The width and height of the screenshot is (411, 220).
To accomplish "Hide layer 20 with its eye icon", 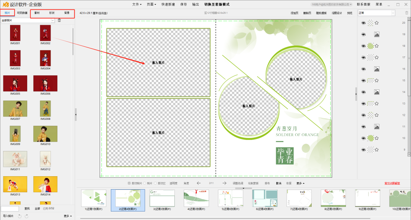I will pos(363,23).
